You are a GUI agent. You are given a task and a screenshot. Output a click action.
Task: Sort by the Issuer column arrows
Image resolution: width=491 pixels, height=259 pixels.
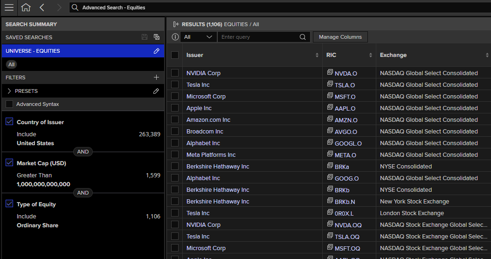click(x=317, y=55)
